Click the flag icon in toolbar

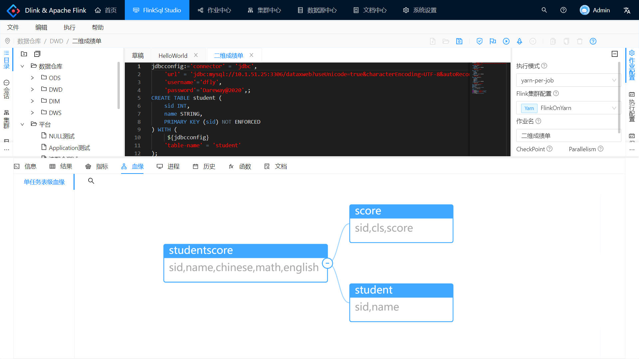click(493, 41)
